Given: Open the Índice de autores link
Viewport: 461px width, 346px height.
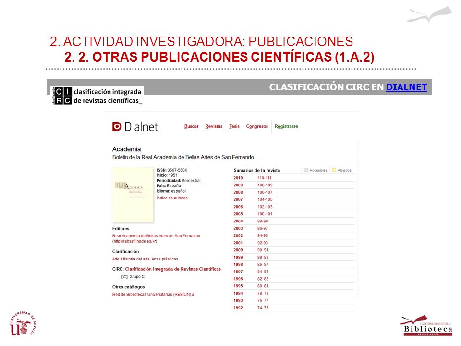Looking at the screenshot, I should pyautogui.click(x=172, y=198).
